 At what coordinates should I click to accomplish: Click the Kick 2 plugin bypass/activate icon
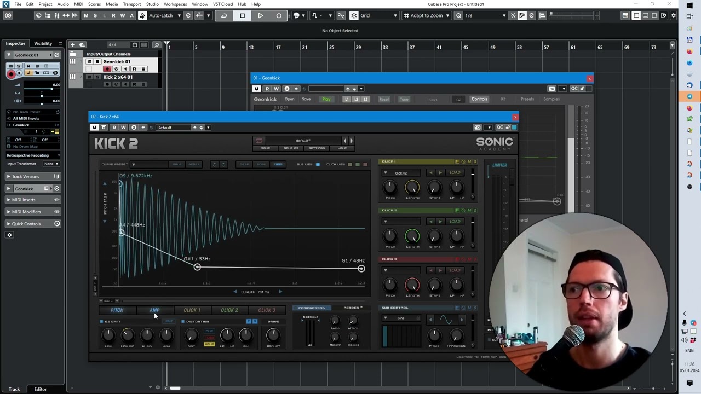(94, 128)
